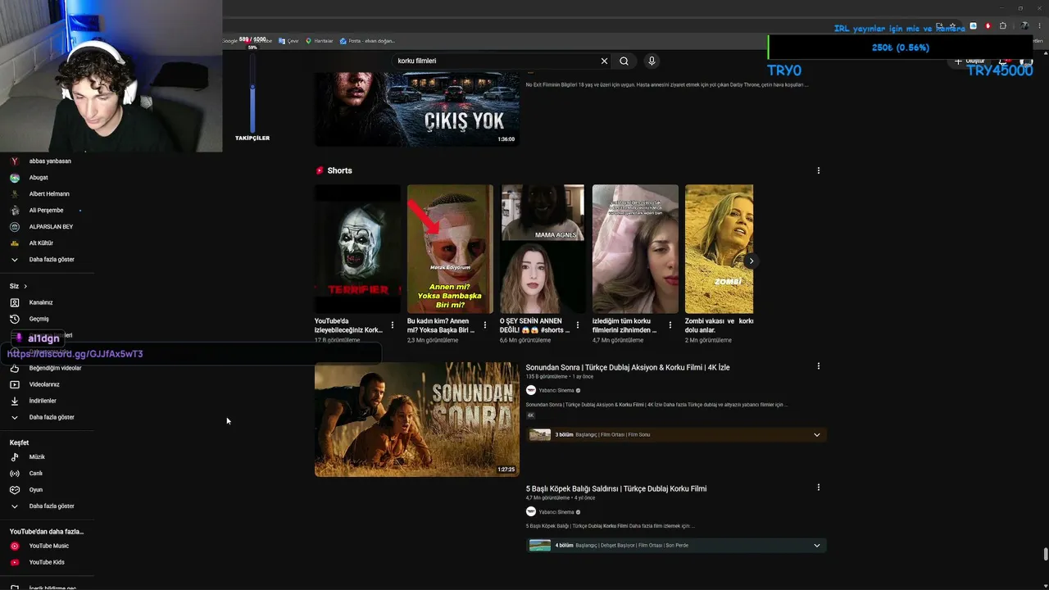Click the ÇIKIŞ YOK description text
This screenshot has width=1049, height=590.
tap(667, 84)
